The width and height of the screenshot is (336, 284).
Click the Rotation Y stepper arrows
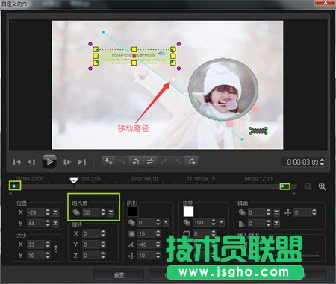point(103,244)
